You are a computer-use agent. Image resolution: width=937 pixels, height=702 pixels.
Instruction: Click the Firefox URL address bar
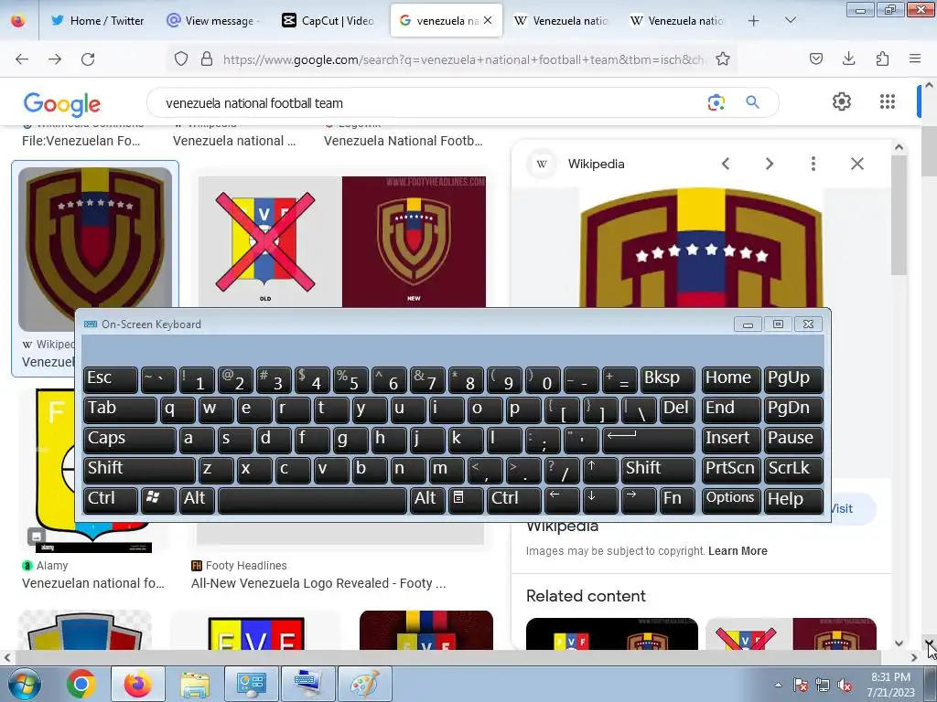coord(462,59)
